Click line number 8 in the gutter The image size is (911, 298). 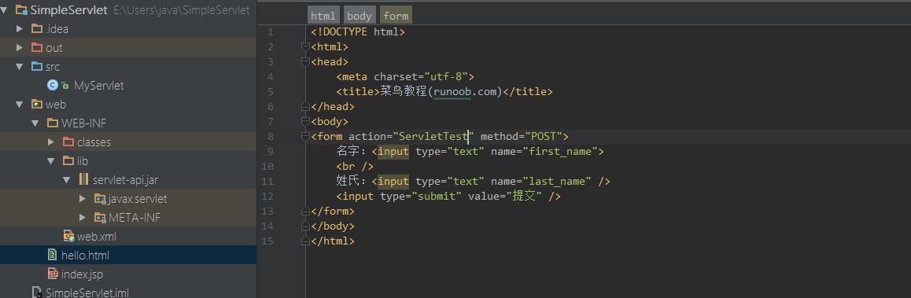[x=270, y=137]
